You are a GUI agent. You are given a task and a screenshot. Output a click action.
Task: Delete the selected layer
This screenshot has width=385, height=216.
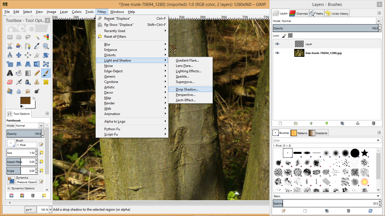[373, 123]
